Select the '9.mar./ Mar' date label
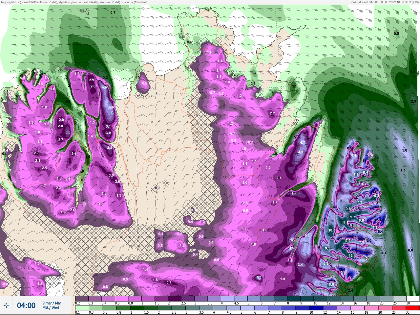Image resolution: width=420 pixels, height=315 pixels. (52, 303)
